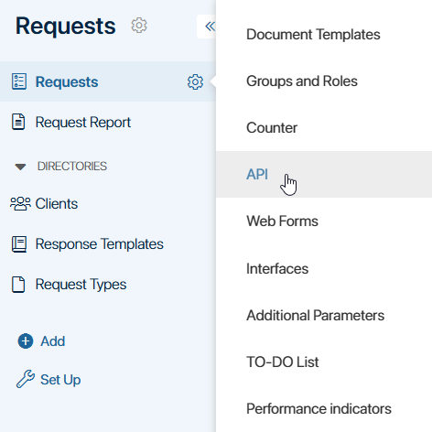Image resolution: width=432 pixels, height=432 pixels.
Task: Choose Additional Parameters menu item
Action: click(x=316, y=315)
